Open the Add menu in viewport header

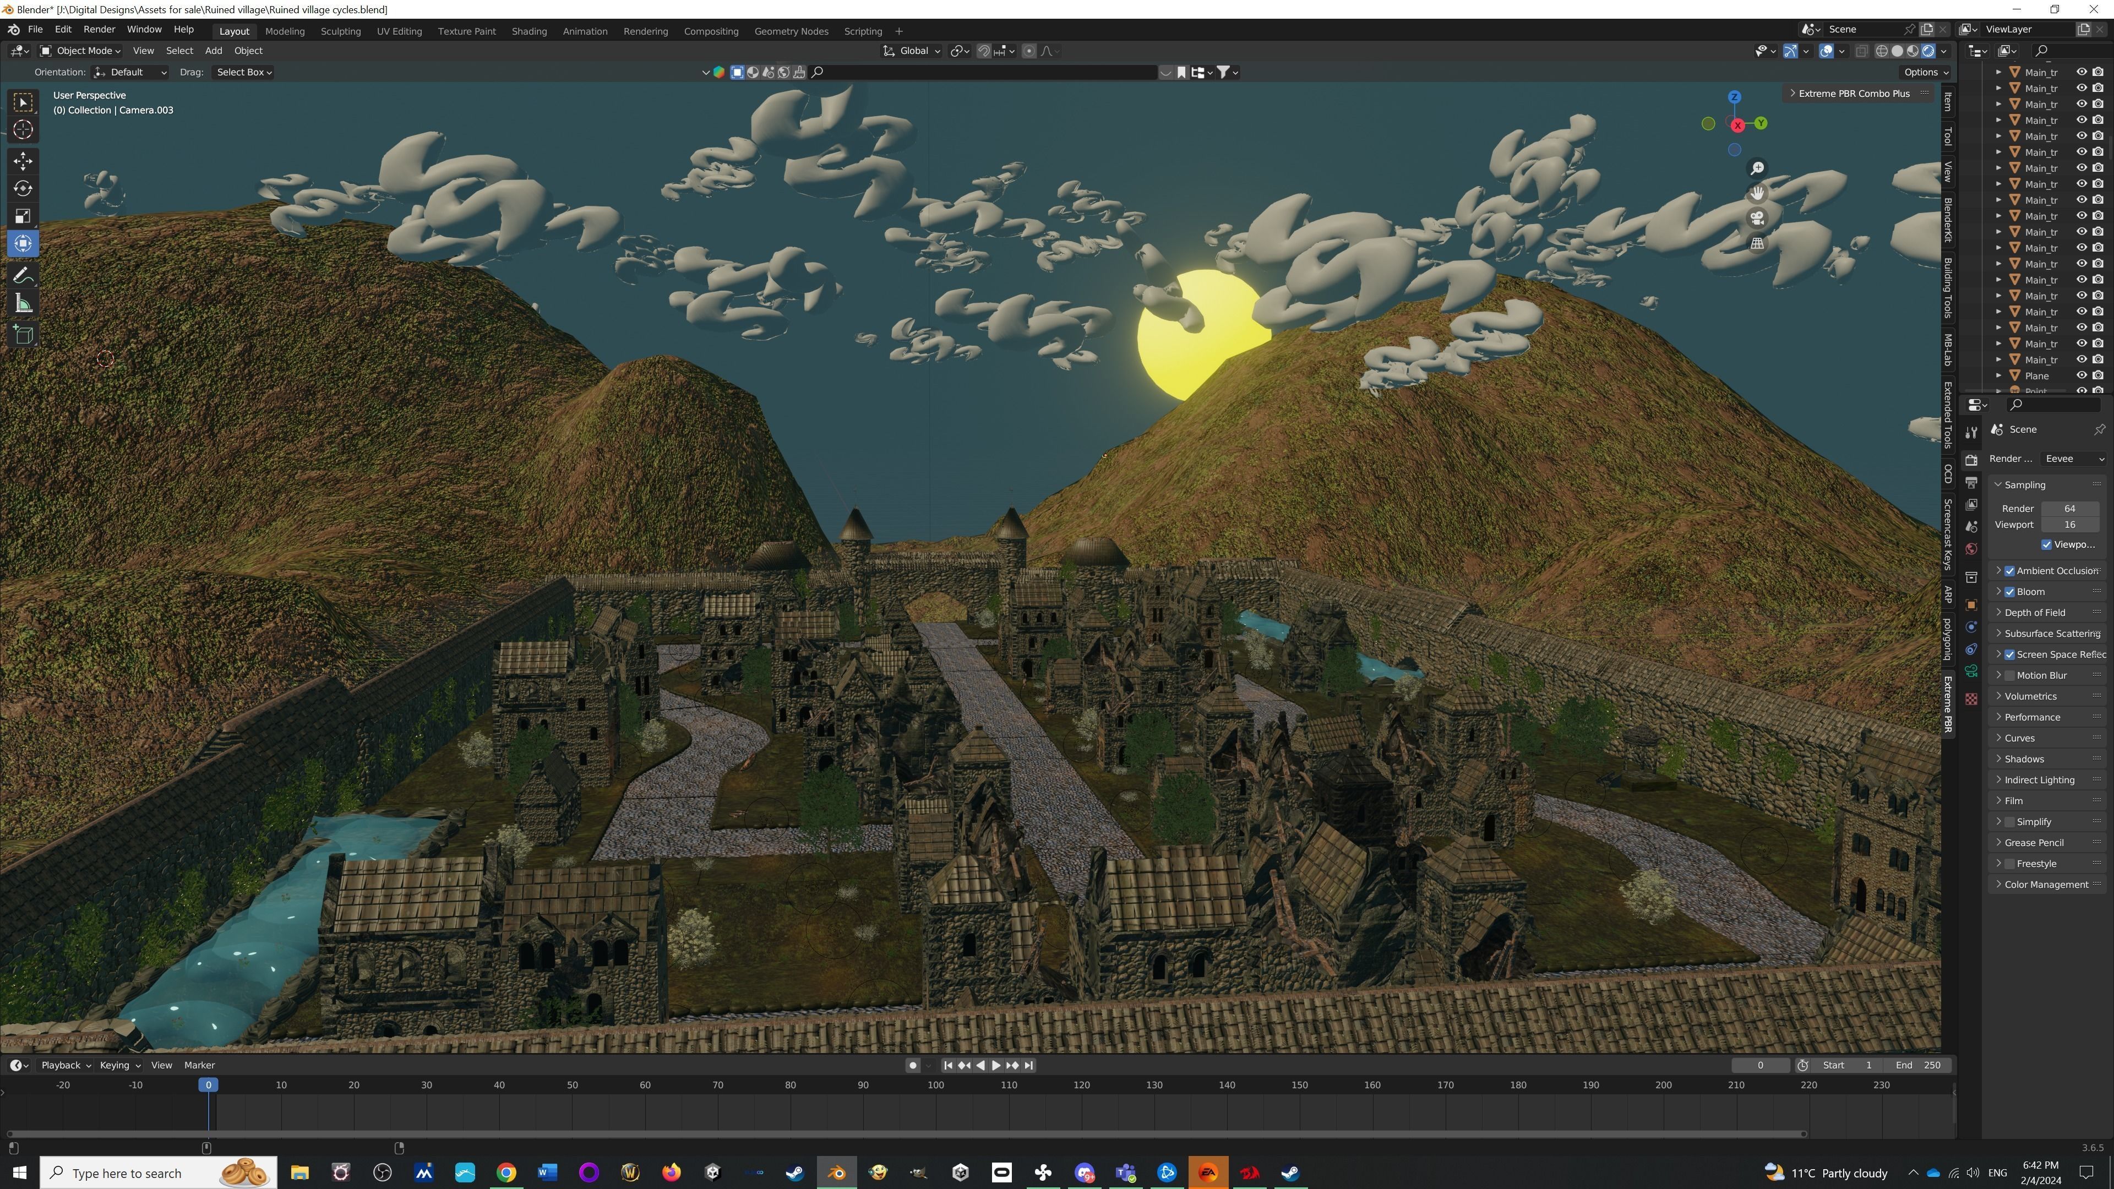tap(214, 51)
